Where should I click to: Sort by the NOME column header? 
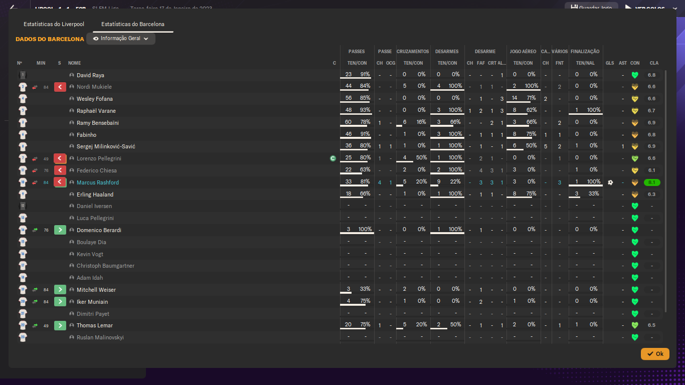coord(74,63)
